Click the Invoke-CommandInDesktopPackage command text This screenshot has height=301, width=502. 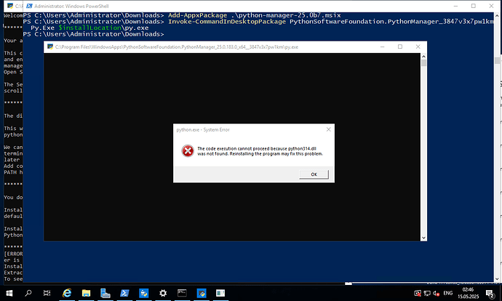pyautogui.click(x=227, y=21)
